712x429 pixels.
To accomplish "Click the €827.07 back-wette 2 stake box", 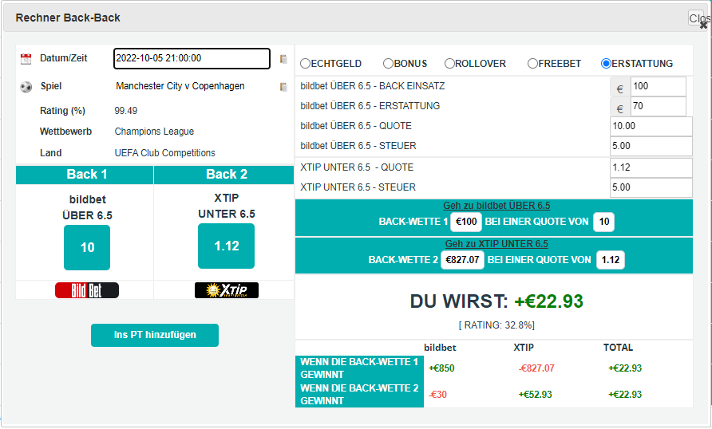I will (462, 260).
